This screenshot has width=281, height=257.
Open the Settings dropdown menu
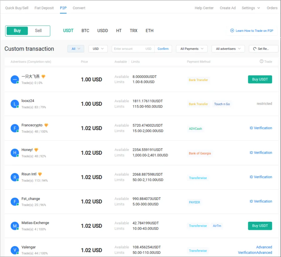(x=251, y=8)
